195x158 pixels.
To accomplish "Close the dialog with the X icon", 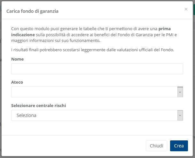I will pos(186,9).
